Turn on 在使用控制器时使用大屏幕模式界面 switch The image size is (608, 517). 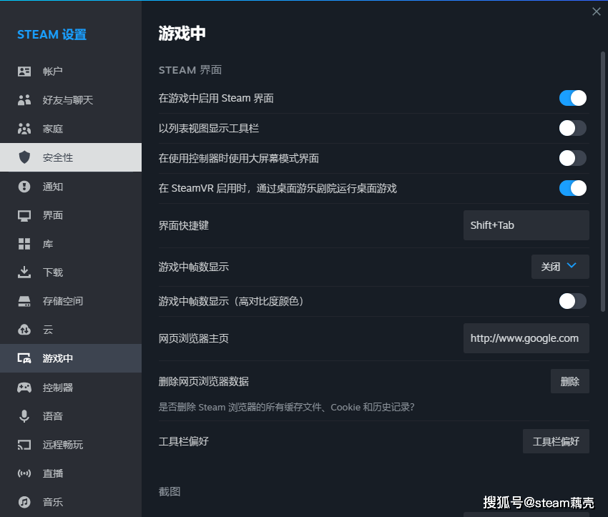[x=572, y=158]
